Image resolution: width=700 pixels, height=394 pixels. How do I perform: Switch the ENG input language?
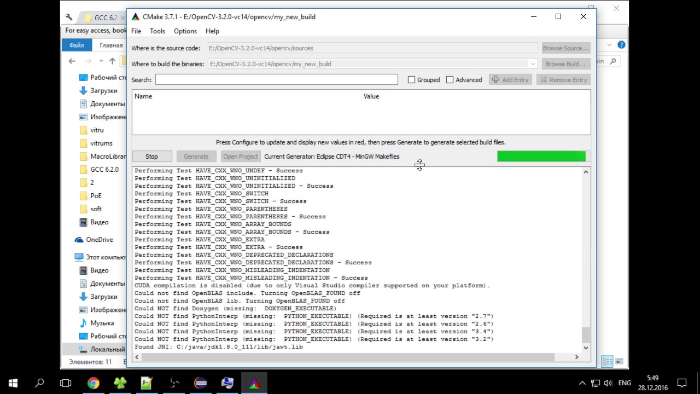click(625, 383)
